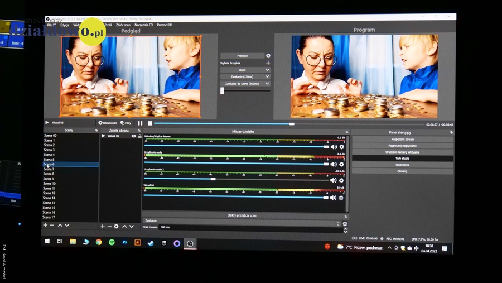502x283 pixels.
Task: Open Właściwości of the selected source
Action: point(107,123)
